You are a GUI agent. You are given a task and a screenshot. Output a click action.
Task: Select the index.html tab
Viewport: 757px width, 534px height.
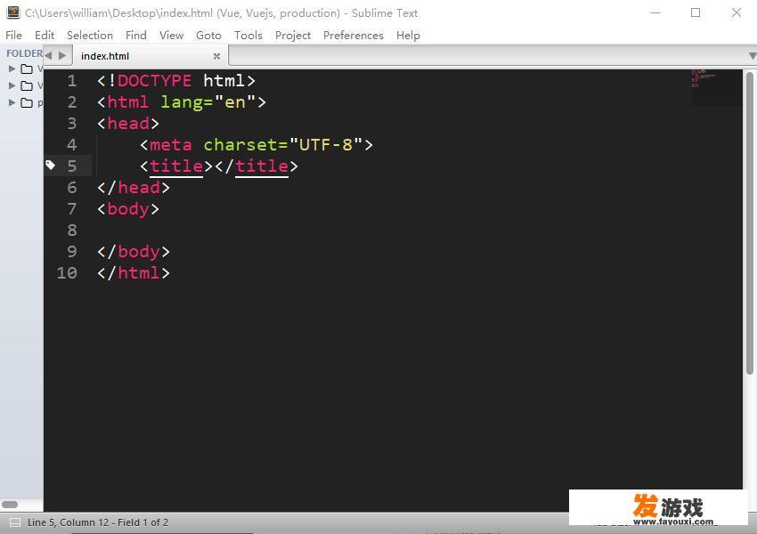pyautogui.click(x=150, y=56)
